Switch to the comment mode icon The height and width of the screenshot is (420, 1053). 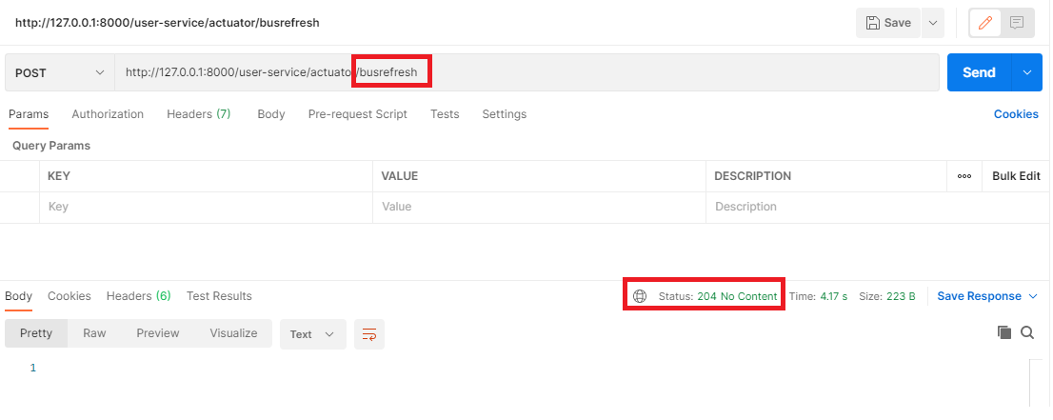[1017, 23]
